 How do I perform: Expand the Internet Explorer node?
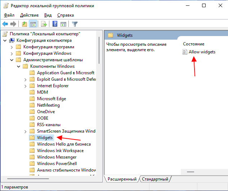click(x=26, y=86)
